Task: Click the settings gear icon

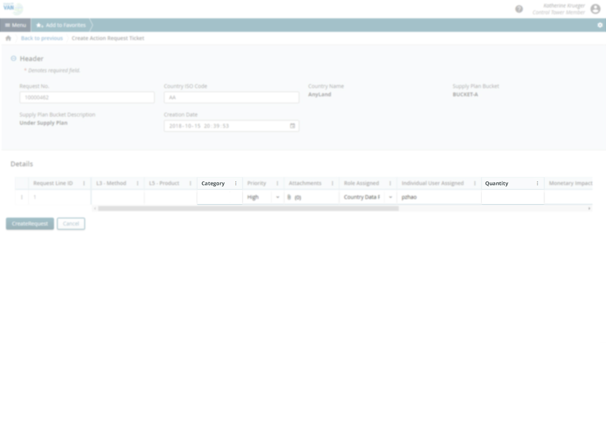Action: tap(600, 25)
